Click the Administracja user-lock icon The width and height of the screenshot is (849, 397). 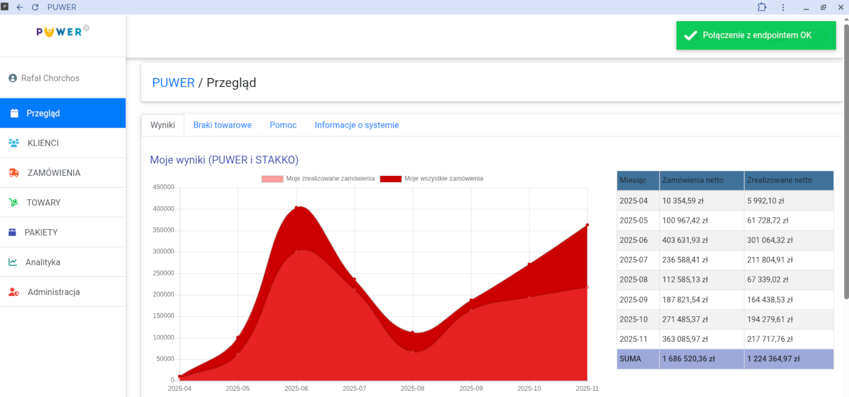pyautogui.click(x=14, y=292)
